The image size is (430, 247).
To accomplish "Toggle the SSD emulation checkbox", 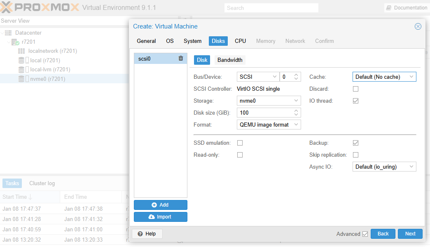I will click(240, 143).
